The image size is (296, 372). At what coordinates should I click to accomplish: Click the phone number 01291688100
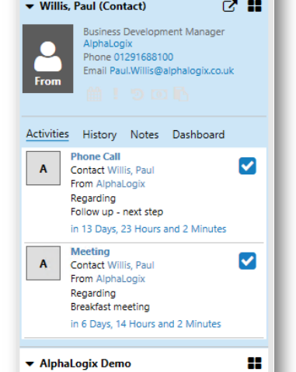point(144,57)
